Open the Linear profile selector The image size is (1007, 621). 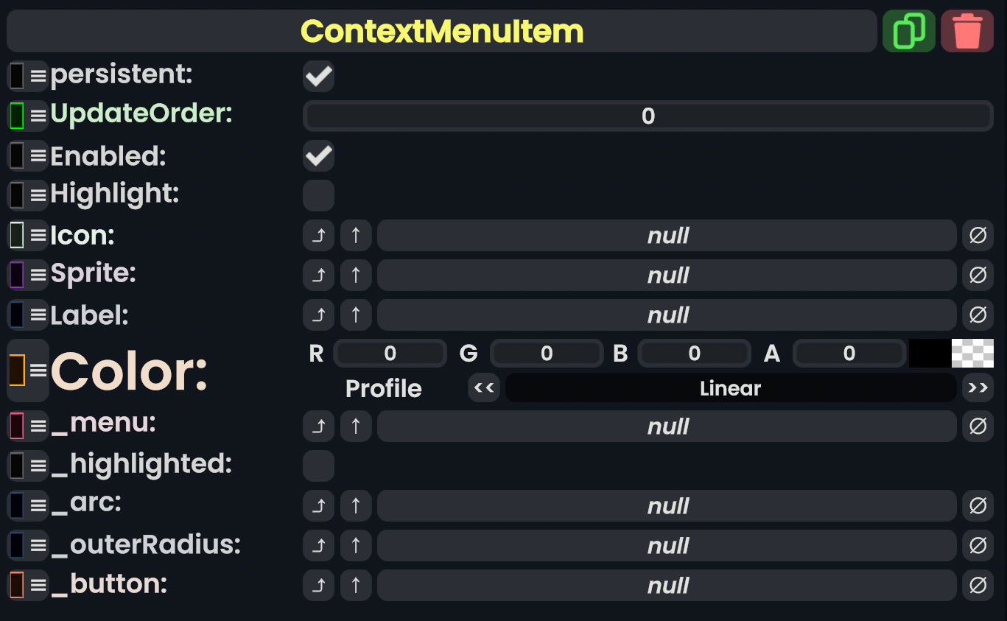click(x=730, y=388)
